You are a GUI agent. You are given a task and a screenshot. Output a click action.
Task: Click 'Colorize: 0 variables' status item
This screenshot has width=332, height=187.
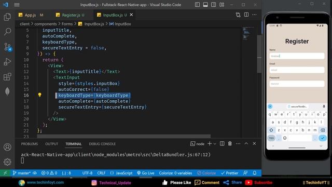[175, 173]
